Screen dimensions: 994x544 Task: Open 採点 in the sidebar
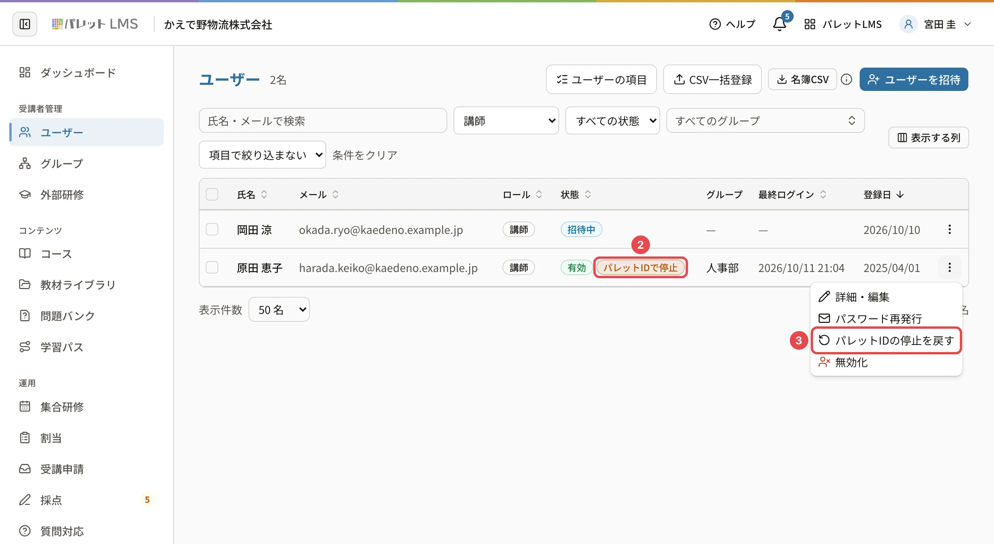[87, 500]
